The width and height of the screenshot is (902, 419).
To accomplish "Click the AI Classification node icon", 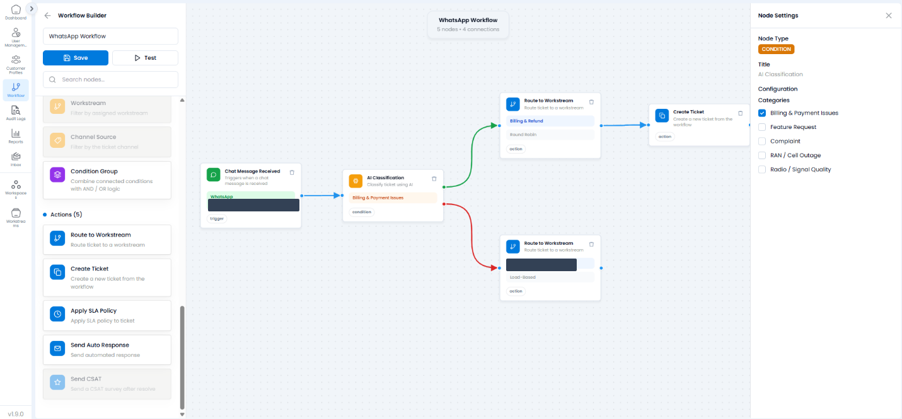I will (356, 181).
